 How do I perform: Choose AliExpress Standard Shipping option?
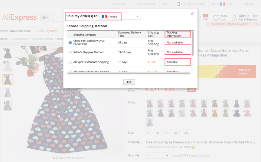click(x=70, y=62)
